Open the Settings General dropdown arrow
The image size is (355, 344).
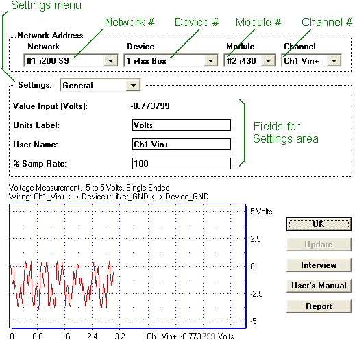point(133,86)
